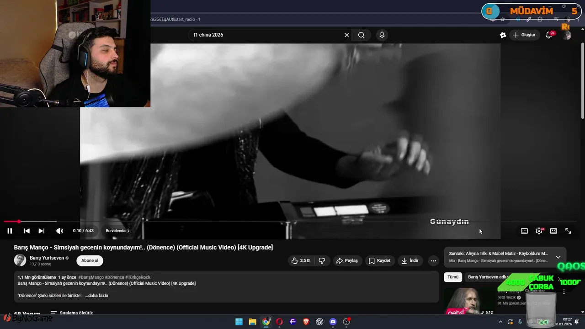Open ChatGPT app from taskbar

pos(319,322)
